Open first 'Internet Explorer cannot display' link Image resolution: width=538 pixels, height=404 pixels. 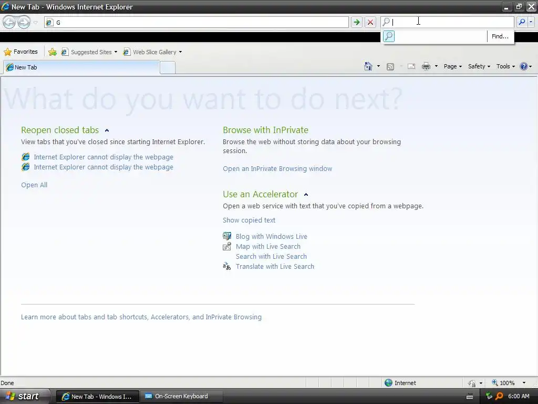pyautogui.click(x=104, y=157)
